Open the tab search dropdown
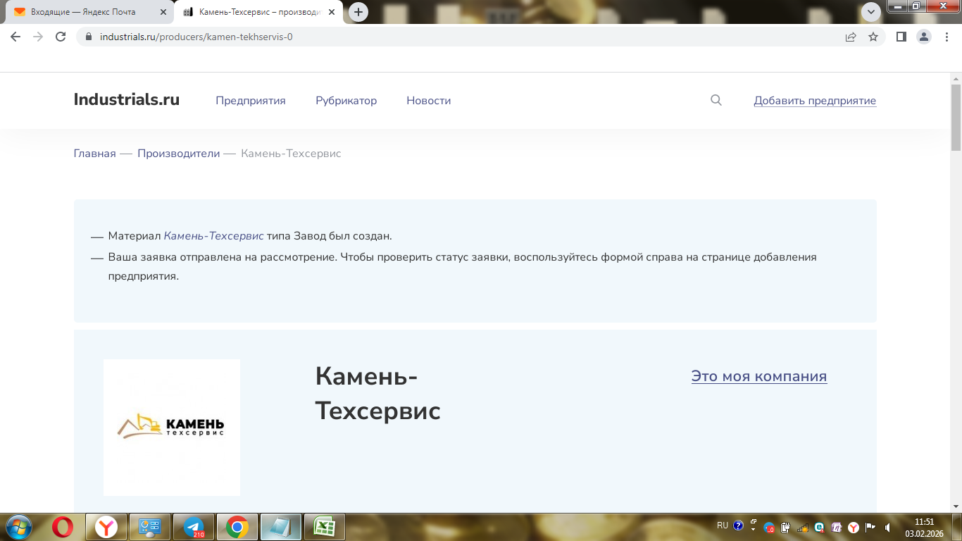 point(871,12)
